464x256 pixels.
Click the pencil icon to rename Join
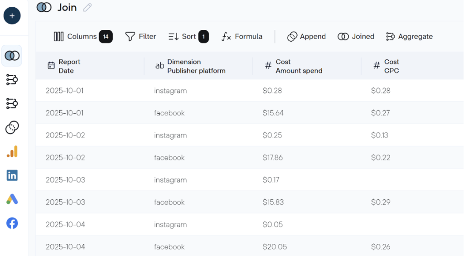(x=87, y=7)
